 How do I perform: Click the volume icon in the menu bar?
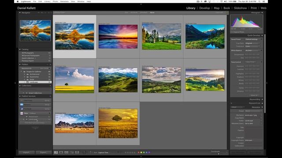click(x=226, y=1)
